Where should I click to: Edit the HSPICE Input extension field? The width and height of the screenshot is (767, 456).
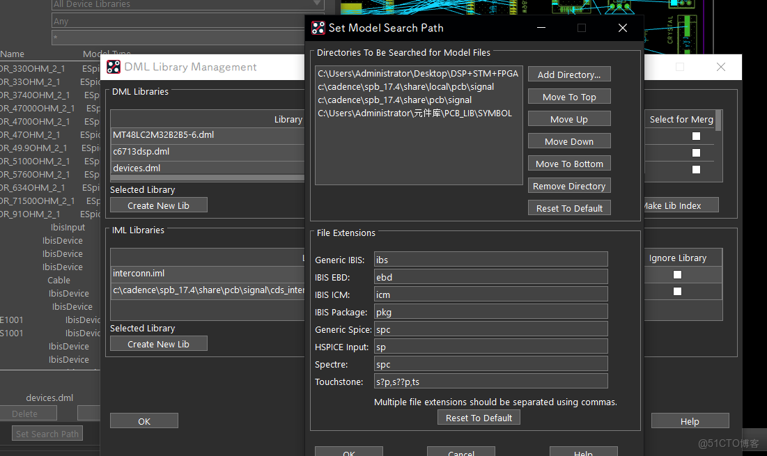click(490, 347)
